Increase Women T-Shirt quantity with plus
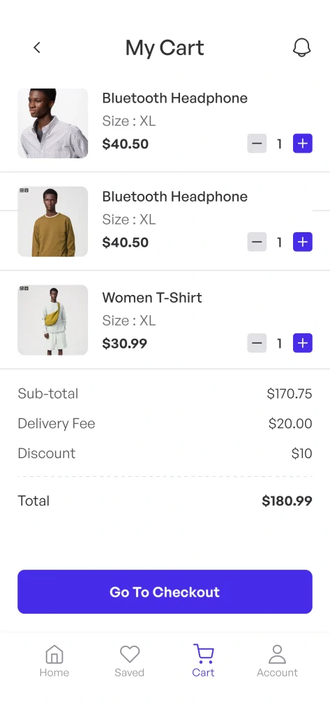 (x=303, y=343)
